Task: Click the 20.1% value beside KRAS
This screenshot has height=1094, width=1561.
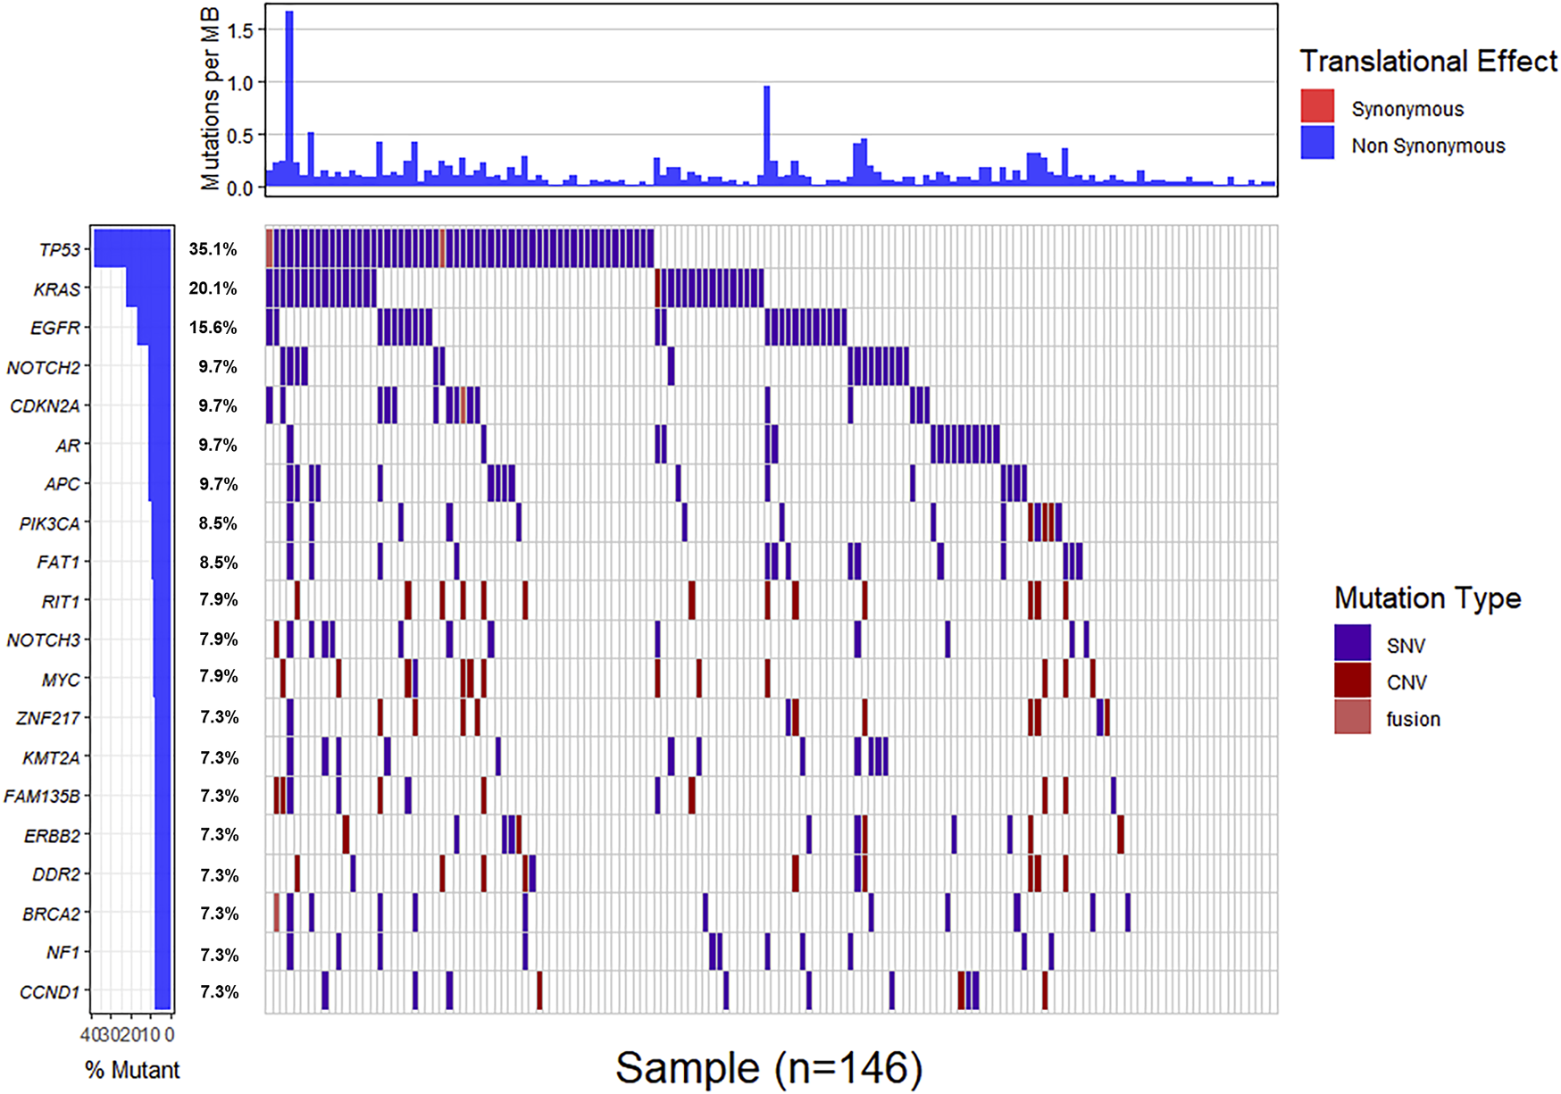Action: pos(213,288)
